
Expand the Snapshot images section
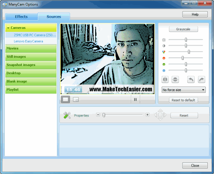pyautogui.click(x=31, y=65)
